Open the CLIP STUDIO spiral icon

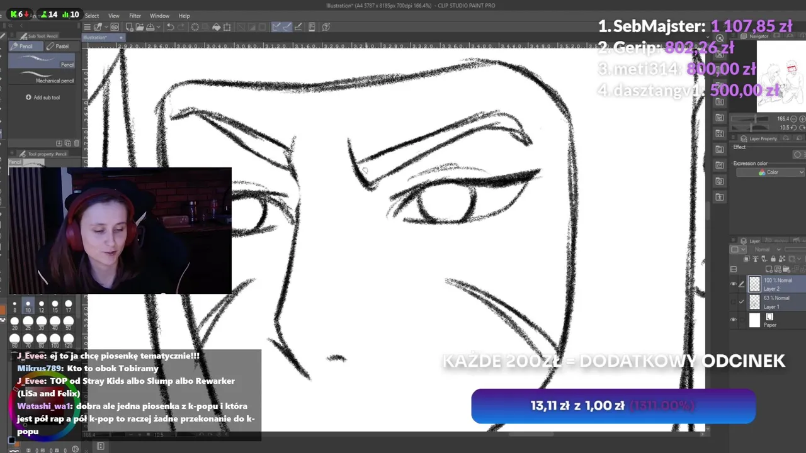coord(115,26)
